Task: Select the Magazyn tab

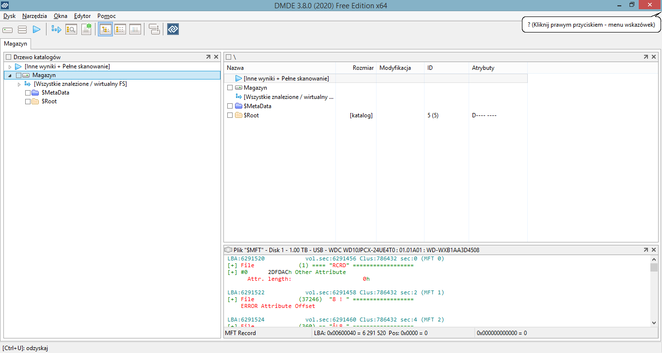Action: pyautogui.click(x=16, y=44)
